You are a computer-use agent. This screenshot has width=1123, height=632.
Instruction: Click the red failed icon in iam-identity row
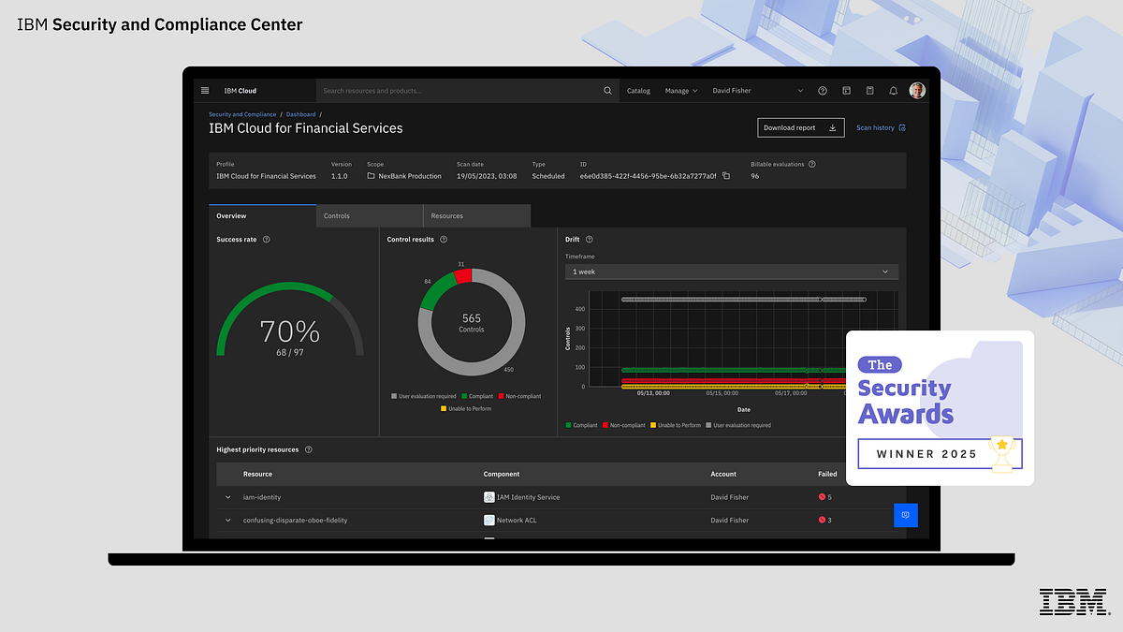(x=822, y=497)
